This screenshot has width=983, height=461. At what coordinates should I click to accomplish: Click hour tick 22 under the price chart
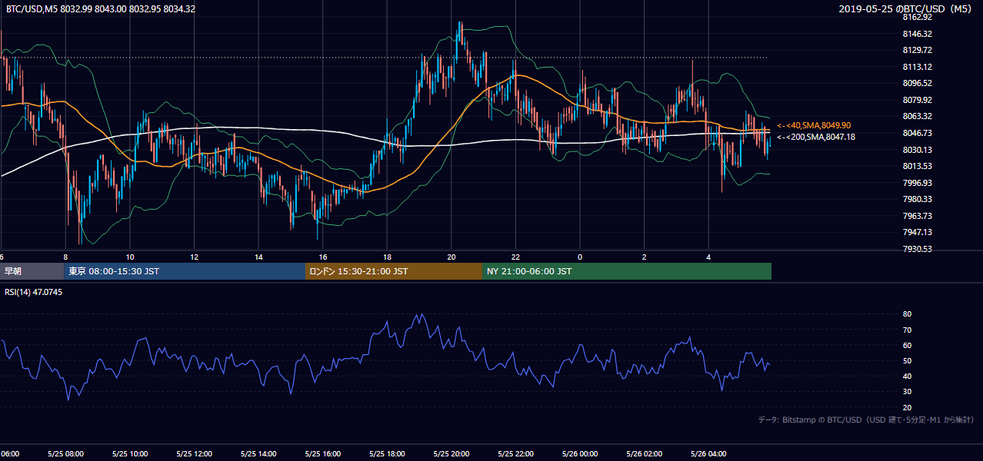pyautogui.click(x=515, y=257)
